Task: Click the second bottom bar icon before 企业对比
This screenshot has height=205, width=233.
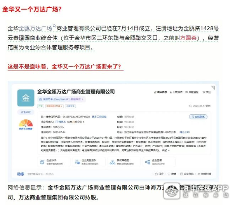Action: coord(169,174)
